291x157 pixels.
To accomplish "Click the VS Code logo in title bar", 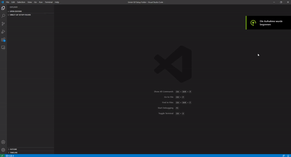I will [3, 2].
